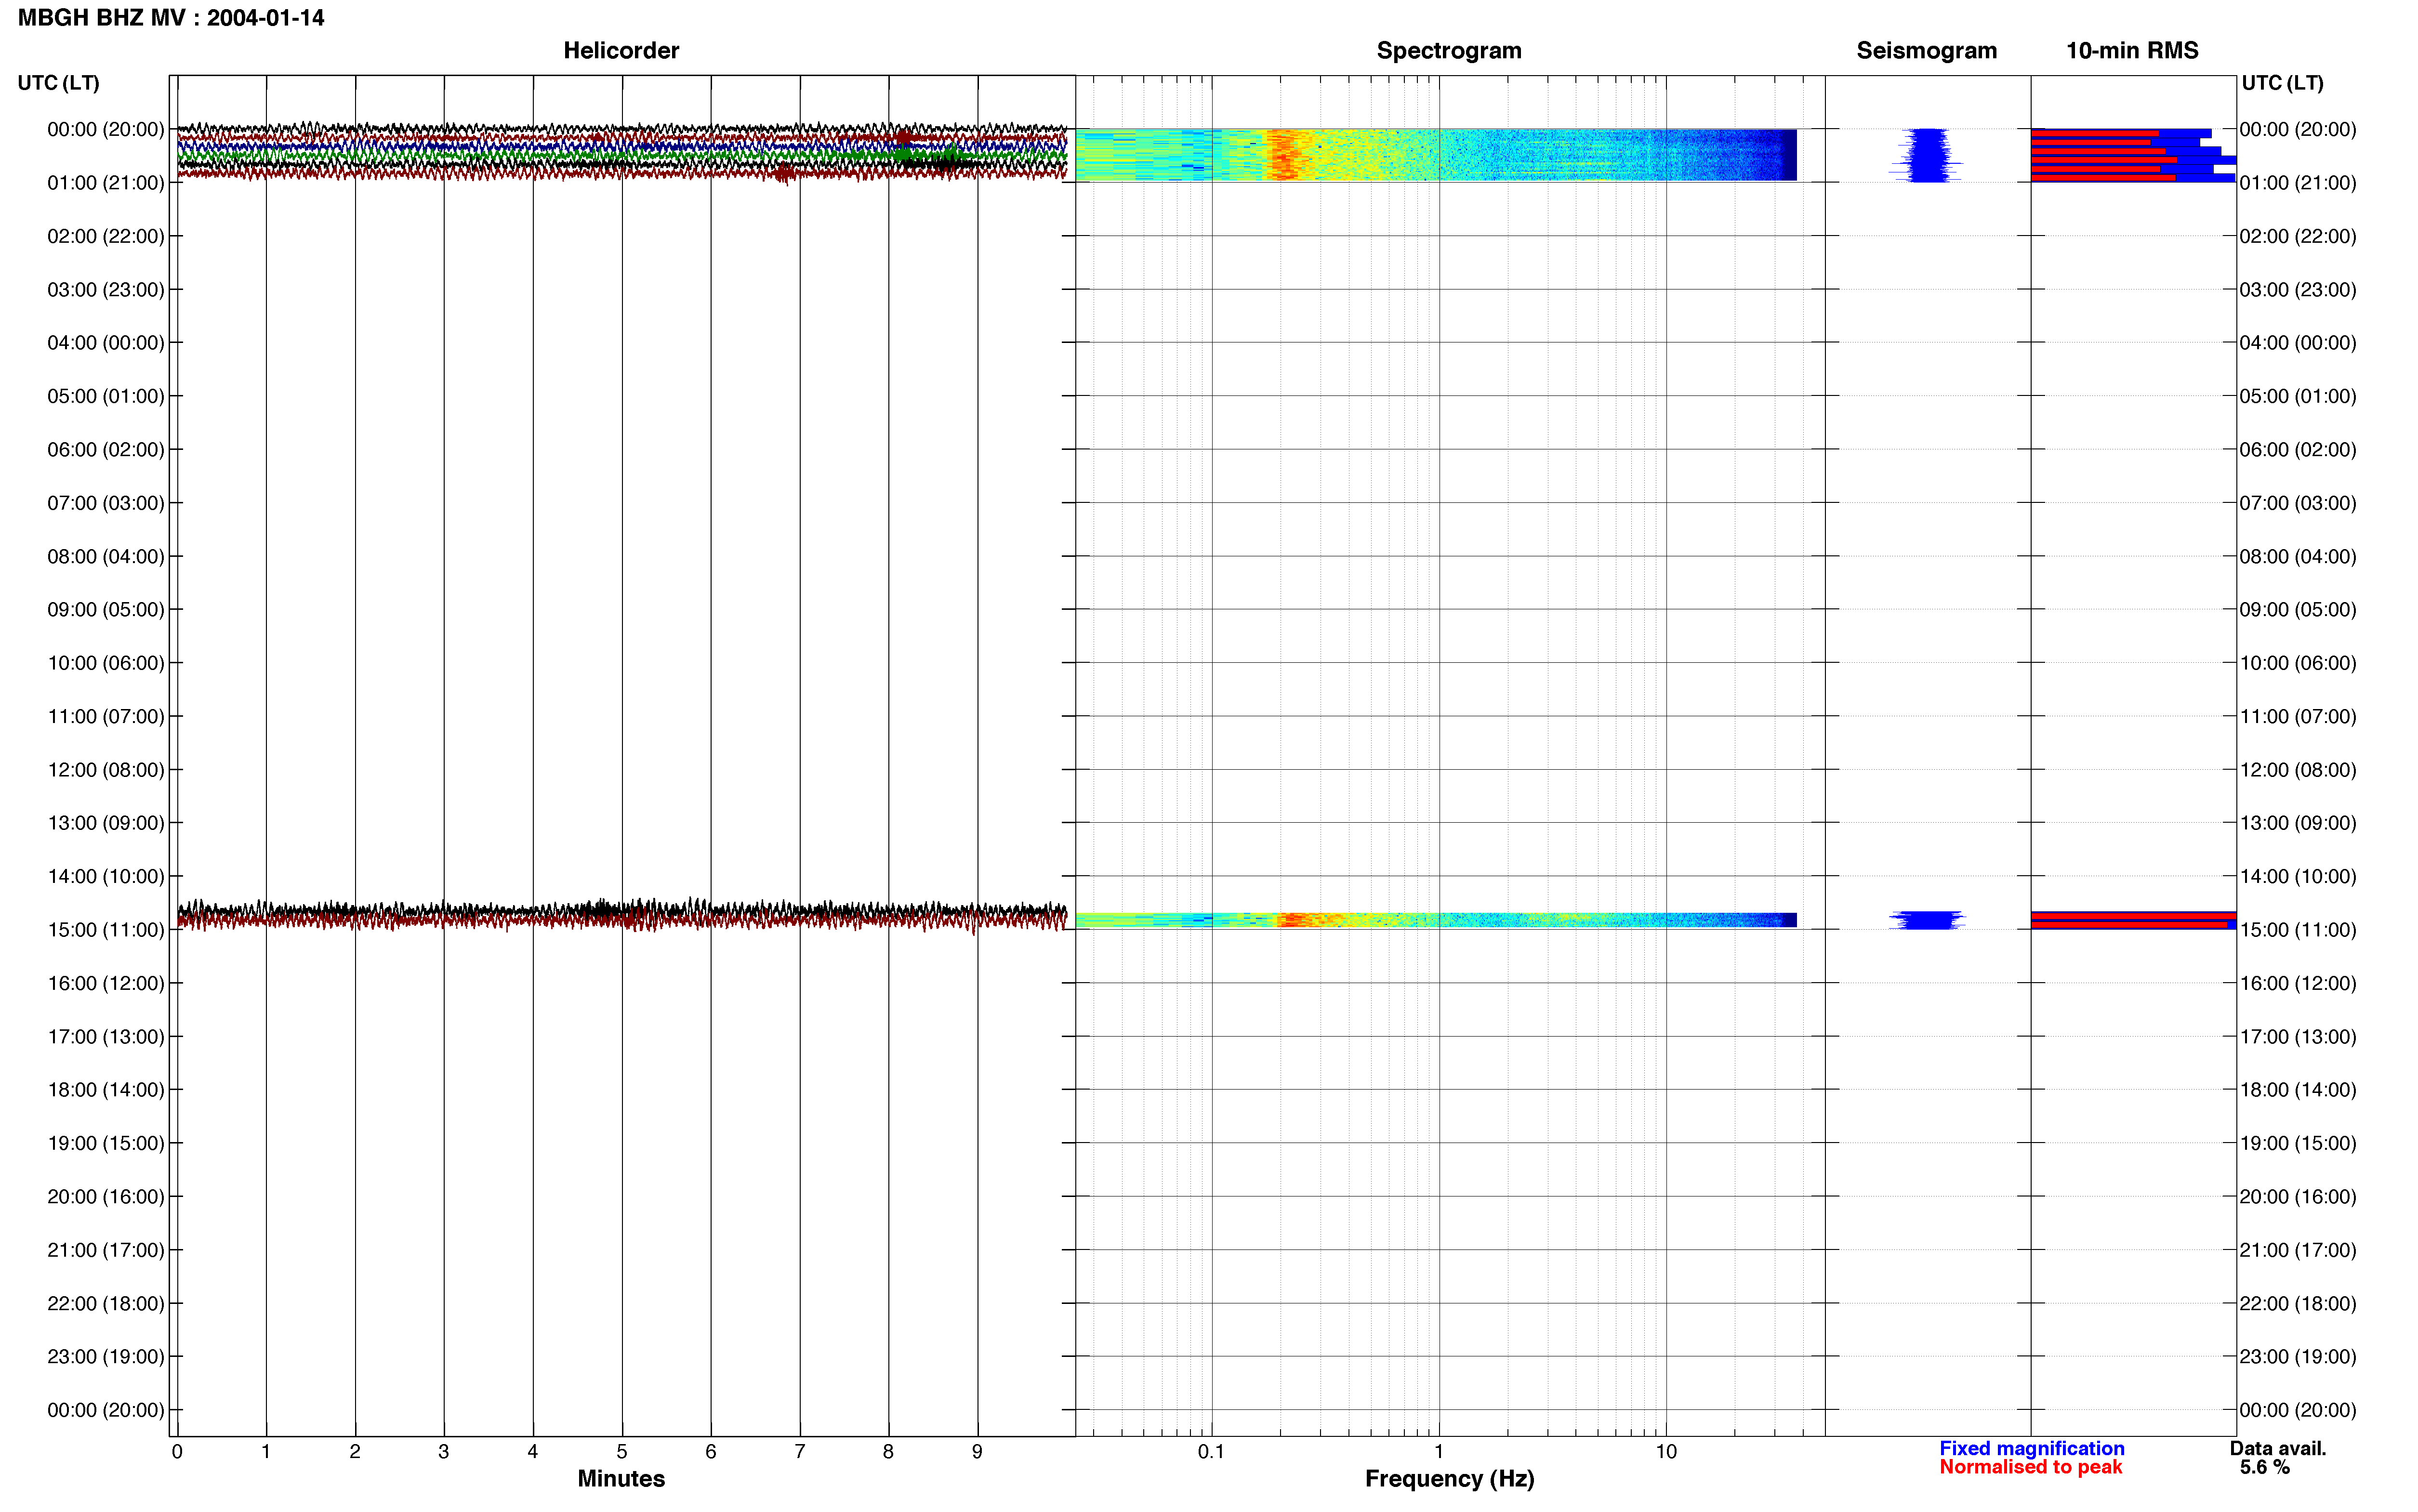
Task: Click the '0.1' frequency tick label
Action: point(1211,1452)
